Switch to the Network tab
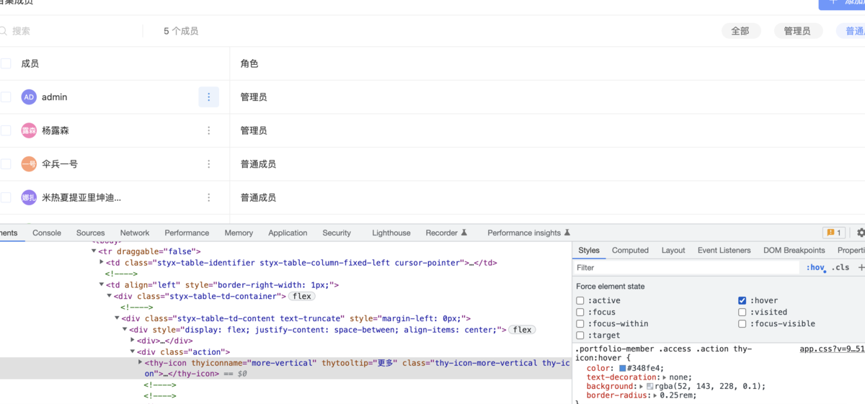Image resolution: width=865 pixels, height=404 pixels. [x=135, y=233]
